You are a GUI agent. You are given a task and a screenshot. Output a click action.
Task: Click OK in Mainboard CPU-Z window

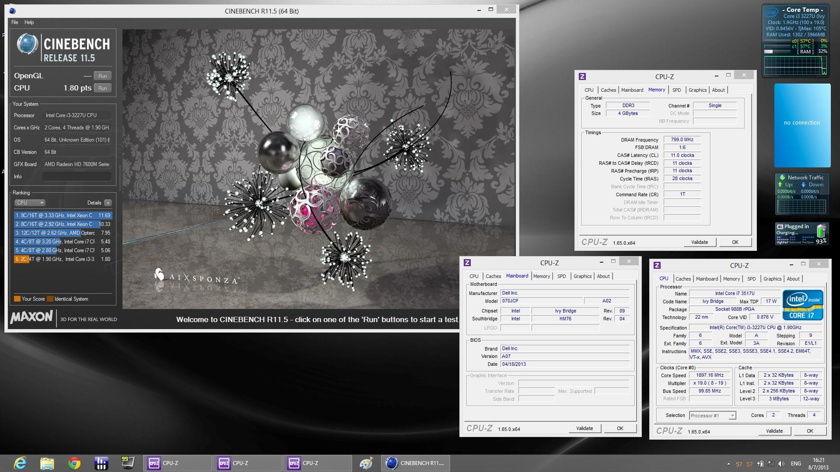coord(620,428)
